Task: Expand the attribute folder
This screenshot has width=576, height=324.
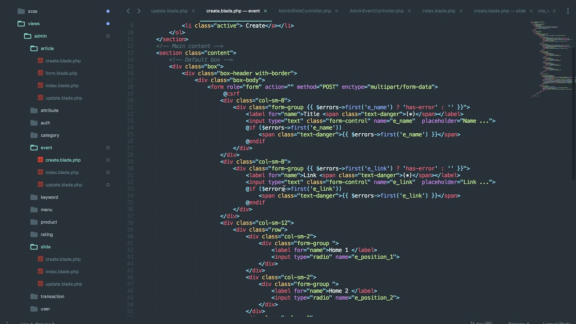Action: (x=34, y=110)
